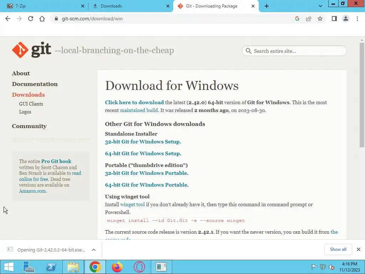This screenshot has width=365, height=274.
Task: Share this page using share icon
Action: pos(309,19)
